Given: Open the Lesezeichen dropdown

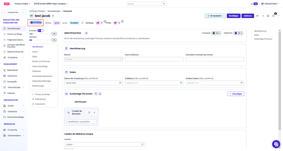Looking at the screenshot, I should click(x=16, y=12).
